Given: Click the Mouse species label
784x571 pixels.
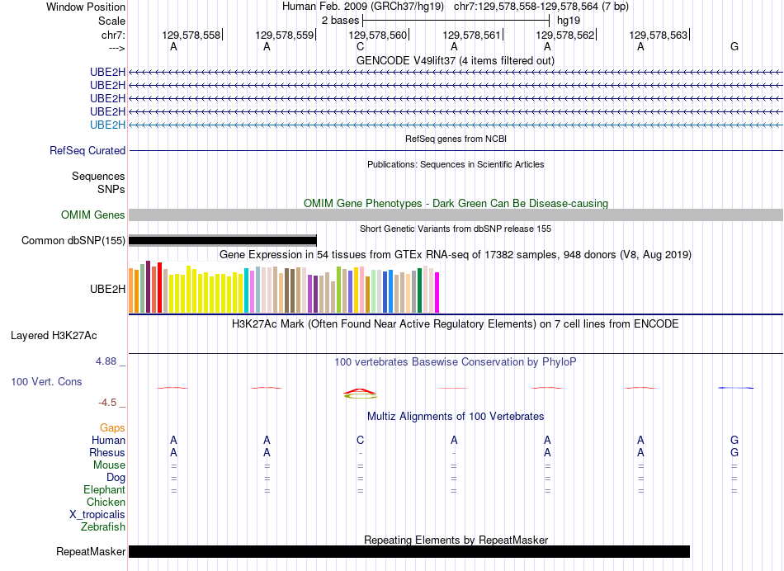Looking at the screenshot, I should (109, 465).
